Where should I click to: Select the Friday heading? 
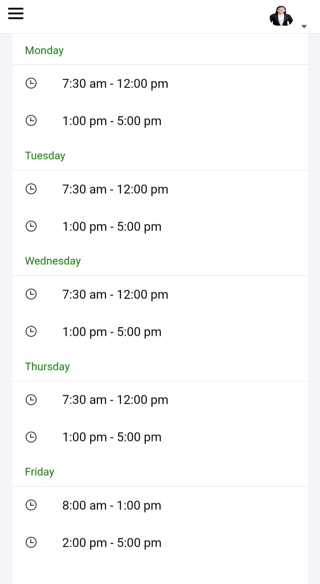[40, 472]
